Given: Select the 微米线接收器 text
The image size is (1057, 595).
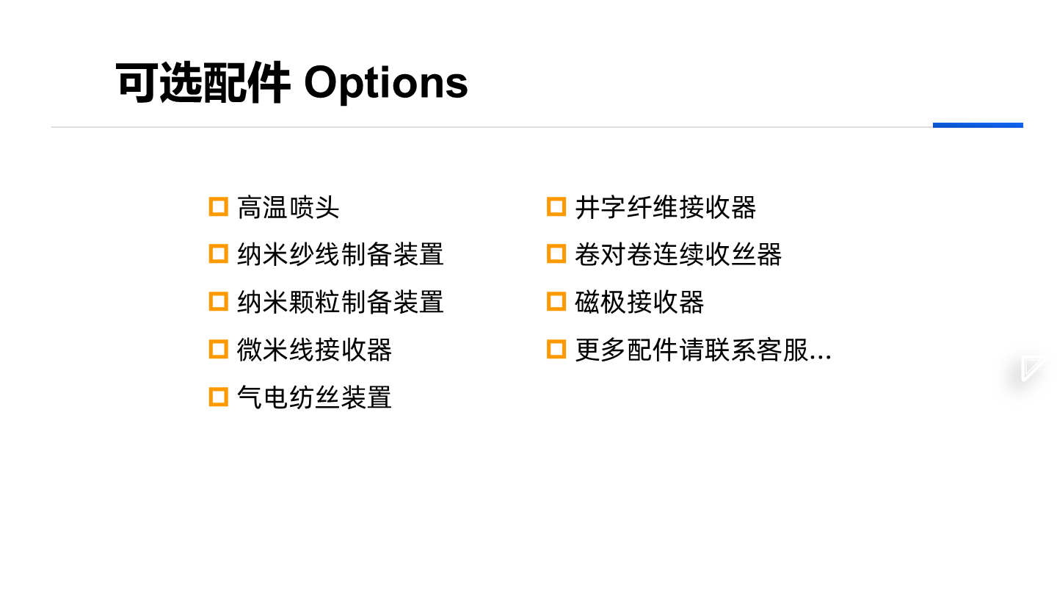Looking at the screenshot, I should (314, 350).
